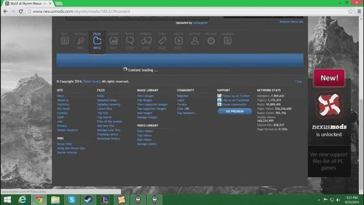Open the RSS feeds footer link
This screenshot has width=364, height=205.
(63, 109)
